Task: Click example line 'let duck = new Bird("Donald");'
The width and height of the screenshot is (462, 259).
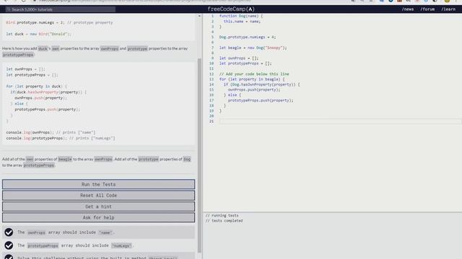Action: [38, 34]
